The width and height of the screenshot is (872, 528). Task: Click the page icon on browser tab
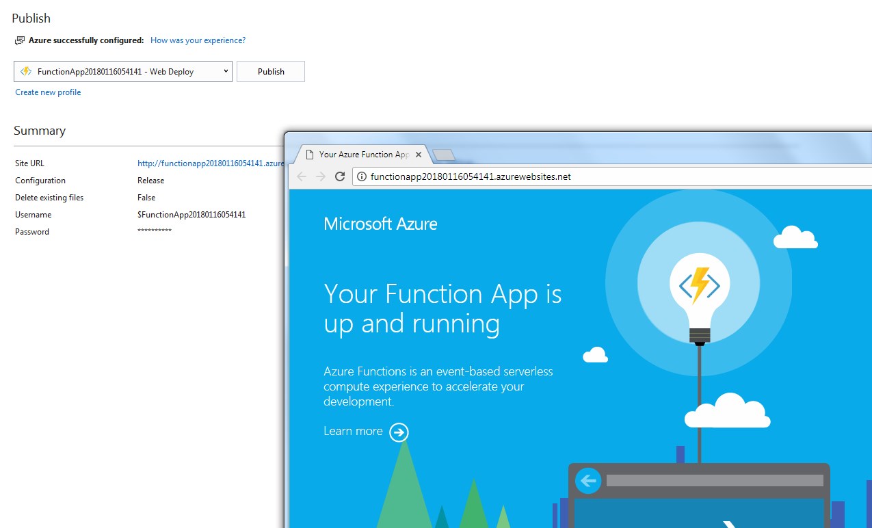pos(310,155)
